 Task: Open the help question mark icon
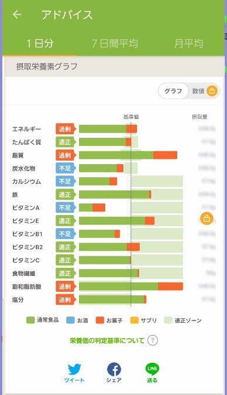(153, 340)
